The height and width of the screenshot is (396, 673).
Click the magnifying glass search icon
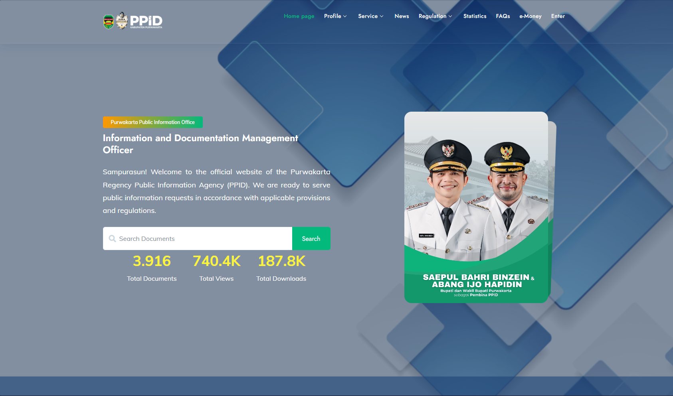[112, 238]
